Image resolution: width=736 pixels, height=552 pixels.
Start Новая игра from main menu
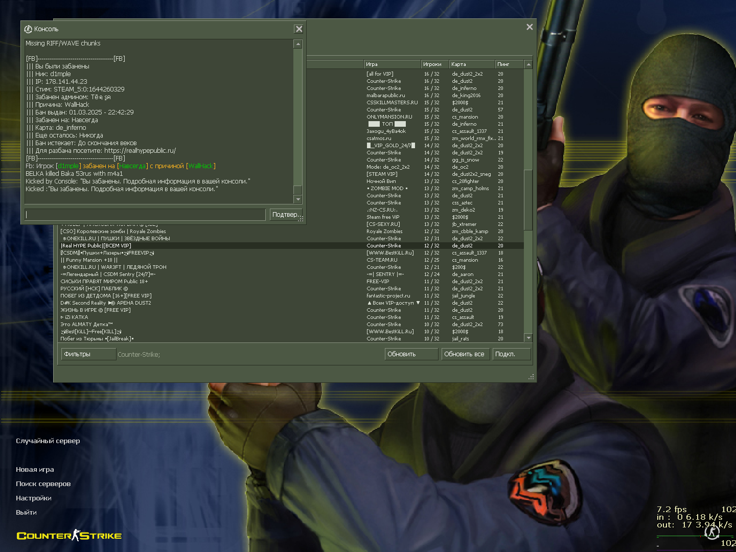pyautogui.click(x=35, y=470)
